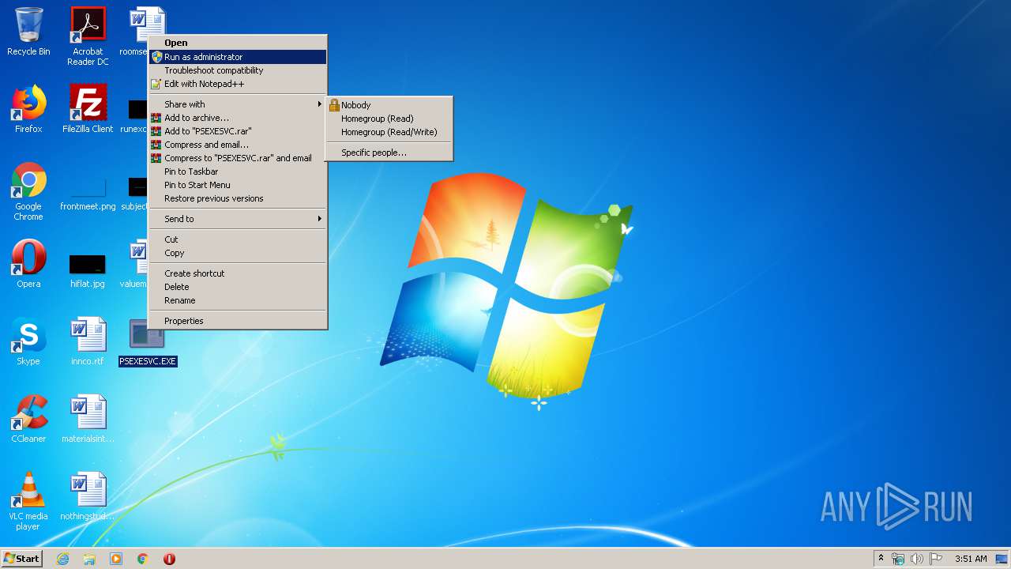Image resolution: width=1011 pixels, height=569 pixels.
Task: Open Action Center flag icon
Action: pyautogui.click(x=936, y=559)
